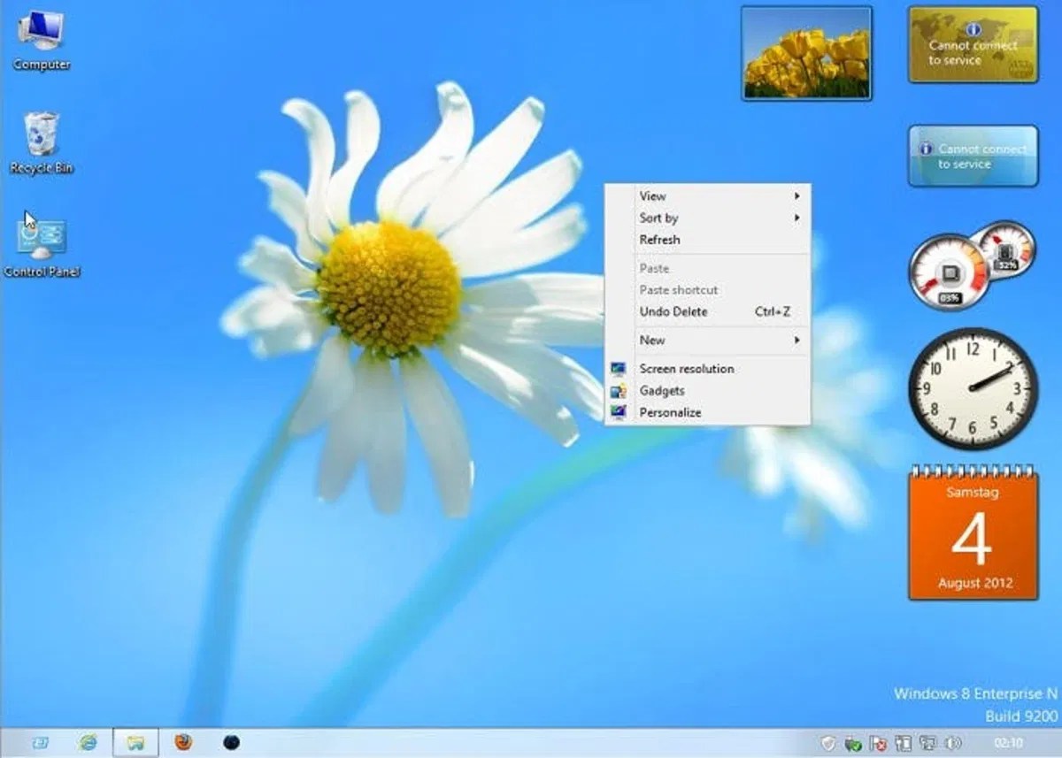Click the tulip photo slideshow gadget
Screen dimensions: 1062x758
point(805,55)
